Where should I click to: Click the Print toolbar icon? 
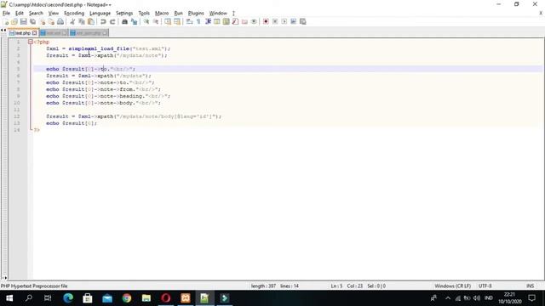(60, 21)
